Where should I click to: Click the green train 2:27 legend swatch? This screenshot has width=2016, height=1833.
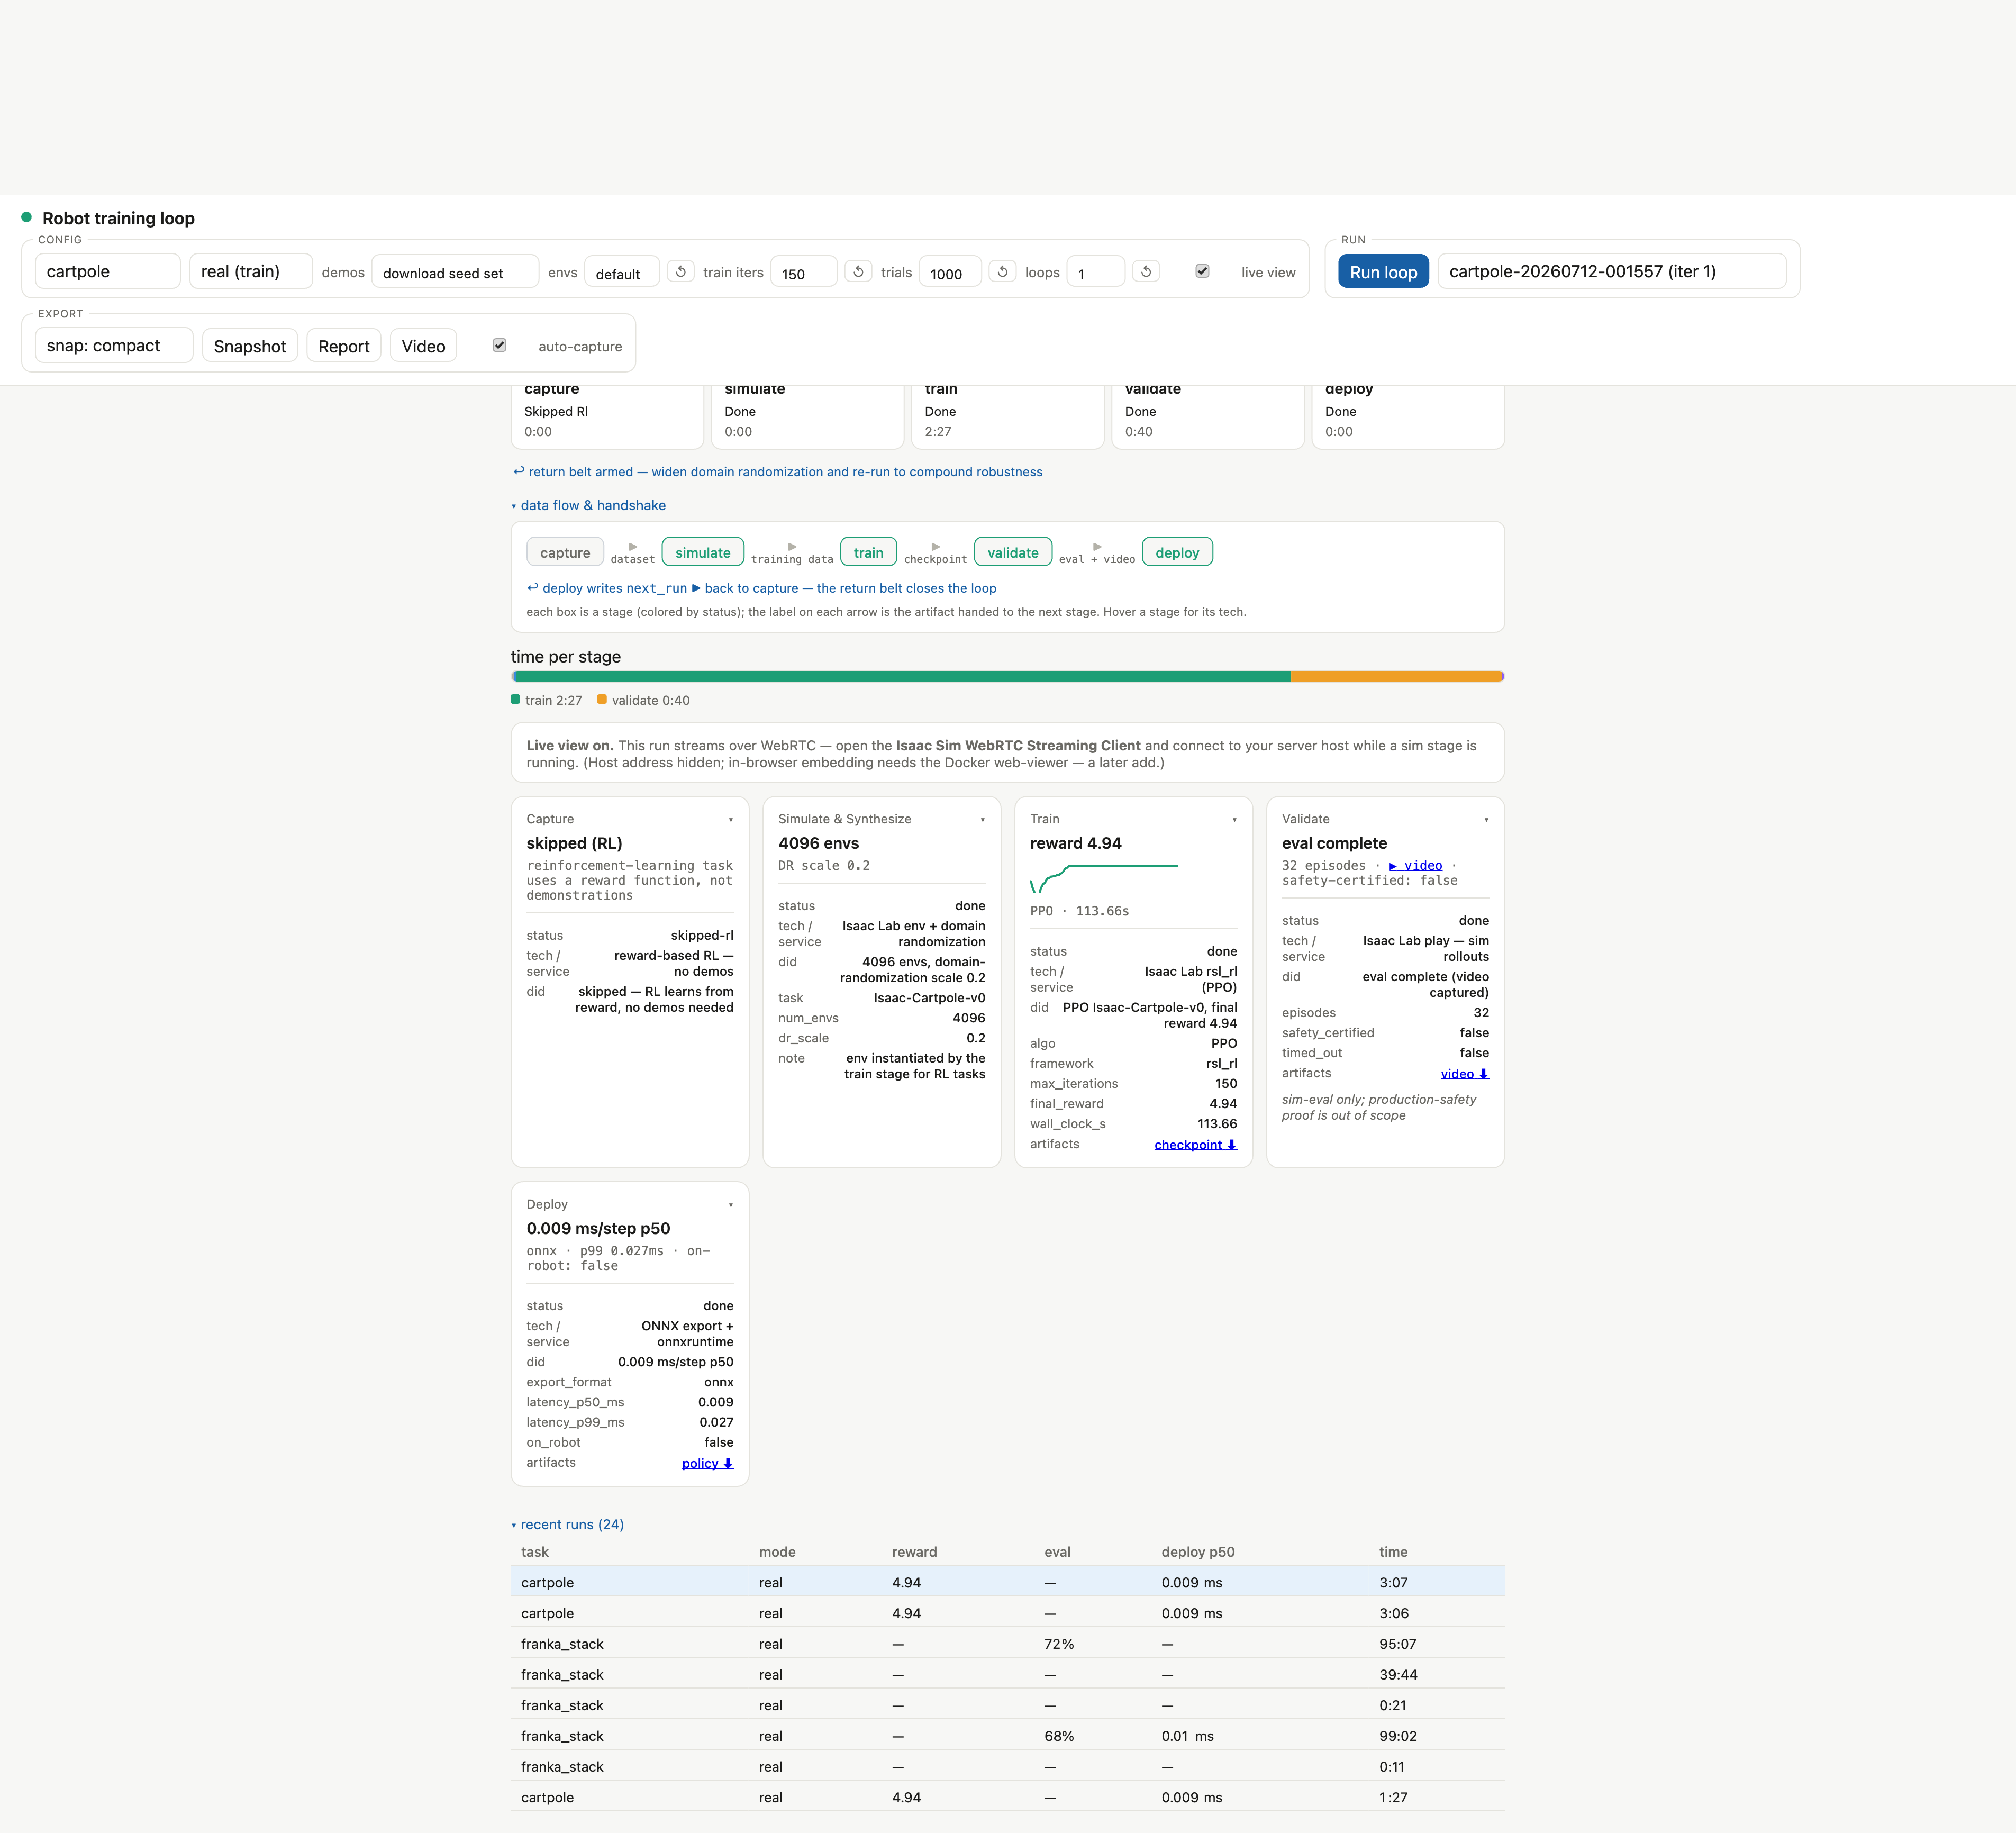click(515, 699)
